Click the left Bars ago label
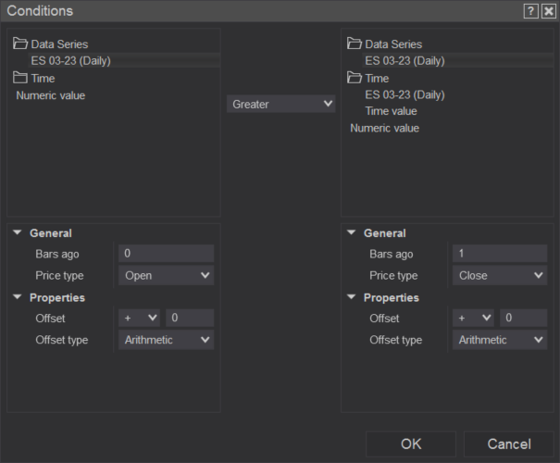The image size is (560, 463). pos(57,254)
